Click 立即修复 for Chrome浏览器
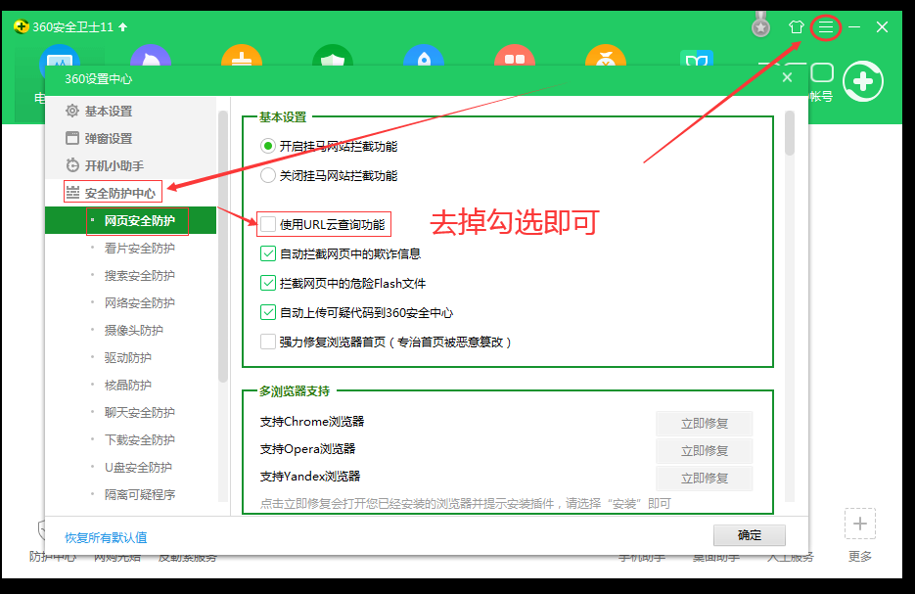 [x=705, y=424]
